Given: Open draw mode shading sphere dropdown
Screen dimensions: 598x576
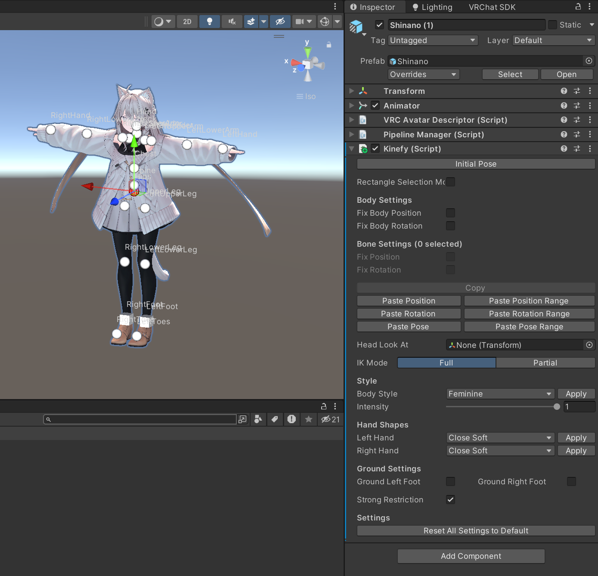Looking at the screenshot, I should (163, 22).
